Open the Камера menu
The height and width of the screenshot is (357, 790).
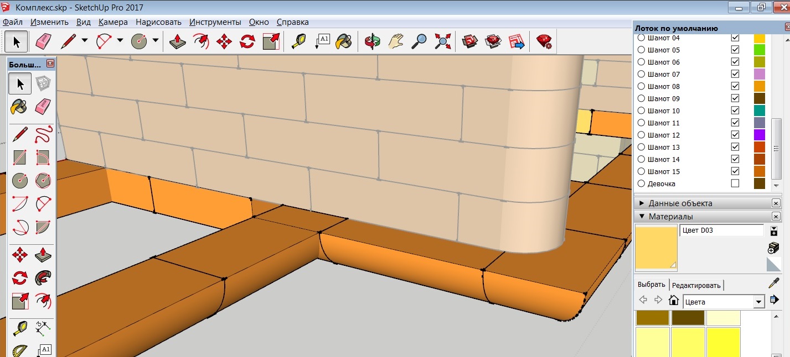pos(113,22)
